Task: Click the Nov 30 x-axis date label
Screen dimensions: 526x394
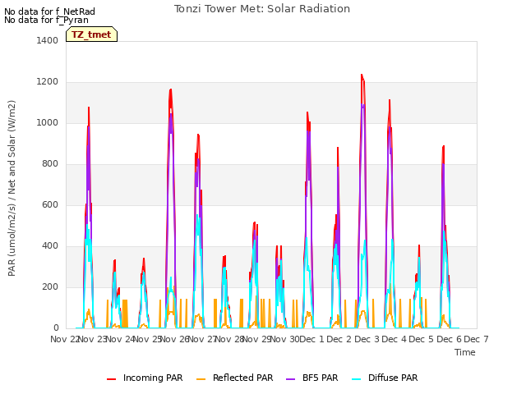Action: click(x=284, y=339)
